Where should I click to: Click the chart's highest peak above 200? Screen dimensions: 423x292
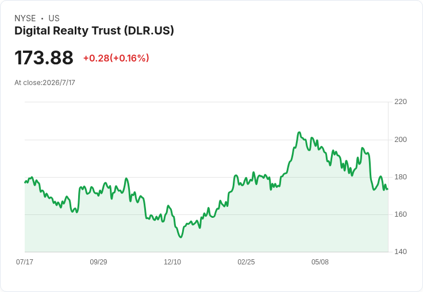[x=299, y=132]
